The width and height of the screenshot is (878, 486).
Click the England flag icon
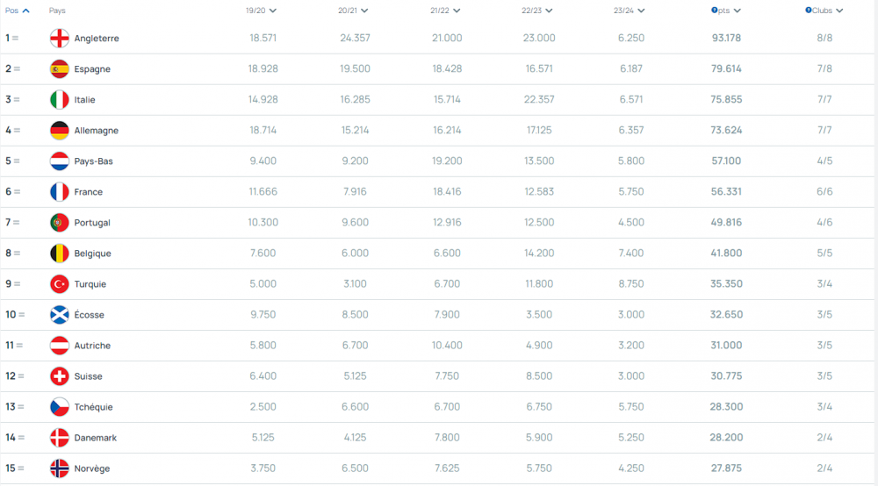pos(60,39)
